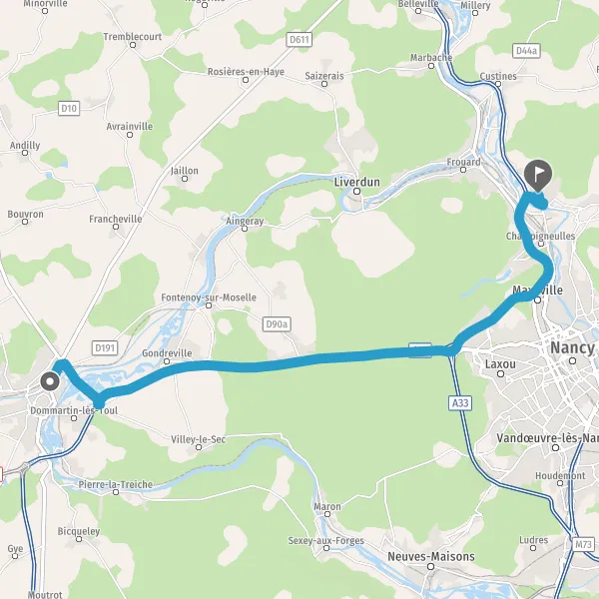Select the Fontenoy-sur-Moselle label
The image size is (599, 599).
point(209,298)
